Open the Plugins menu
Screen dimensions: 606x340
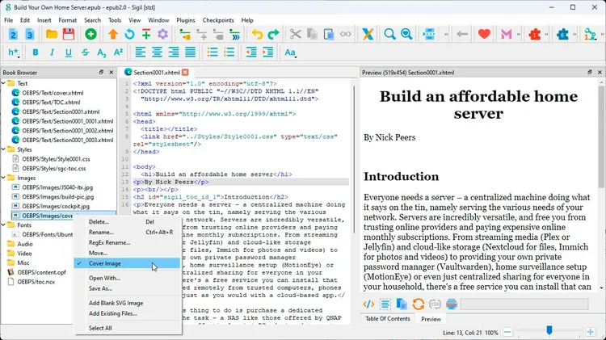pos(186,20)
